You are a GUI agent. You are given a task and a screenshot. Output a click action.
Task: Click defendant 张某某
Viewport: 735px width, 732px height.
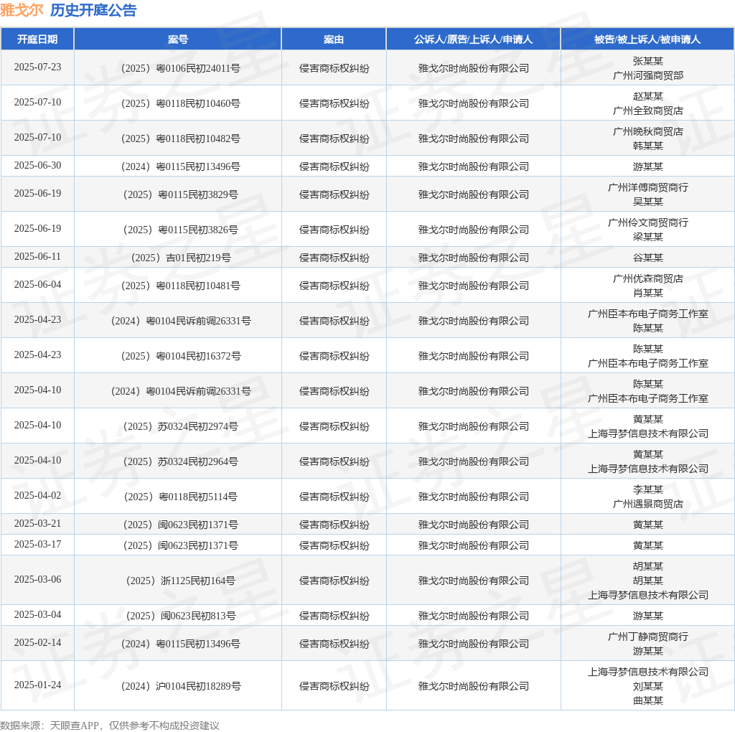pos(648,61)
